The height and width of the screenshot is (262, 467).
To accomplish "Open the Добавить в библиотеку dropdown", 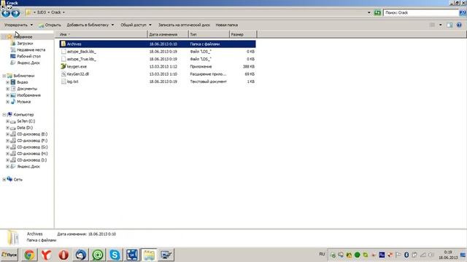I will [x=90, y=25].
